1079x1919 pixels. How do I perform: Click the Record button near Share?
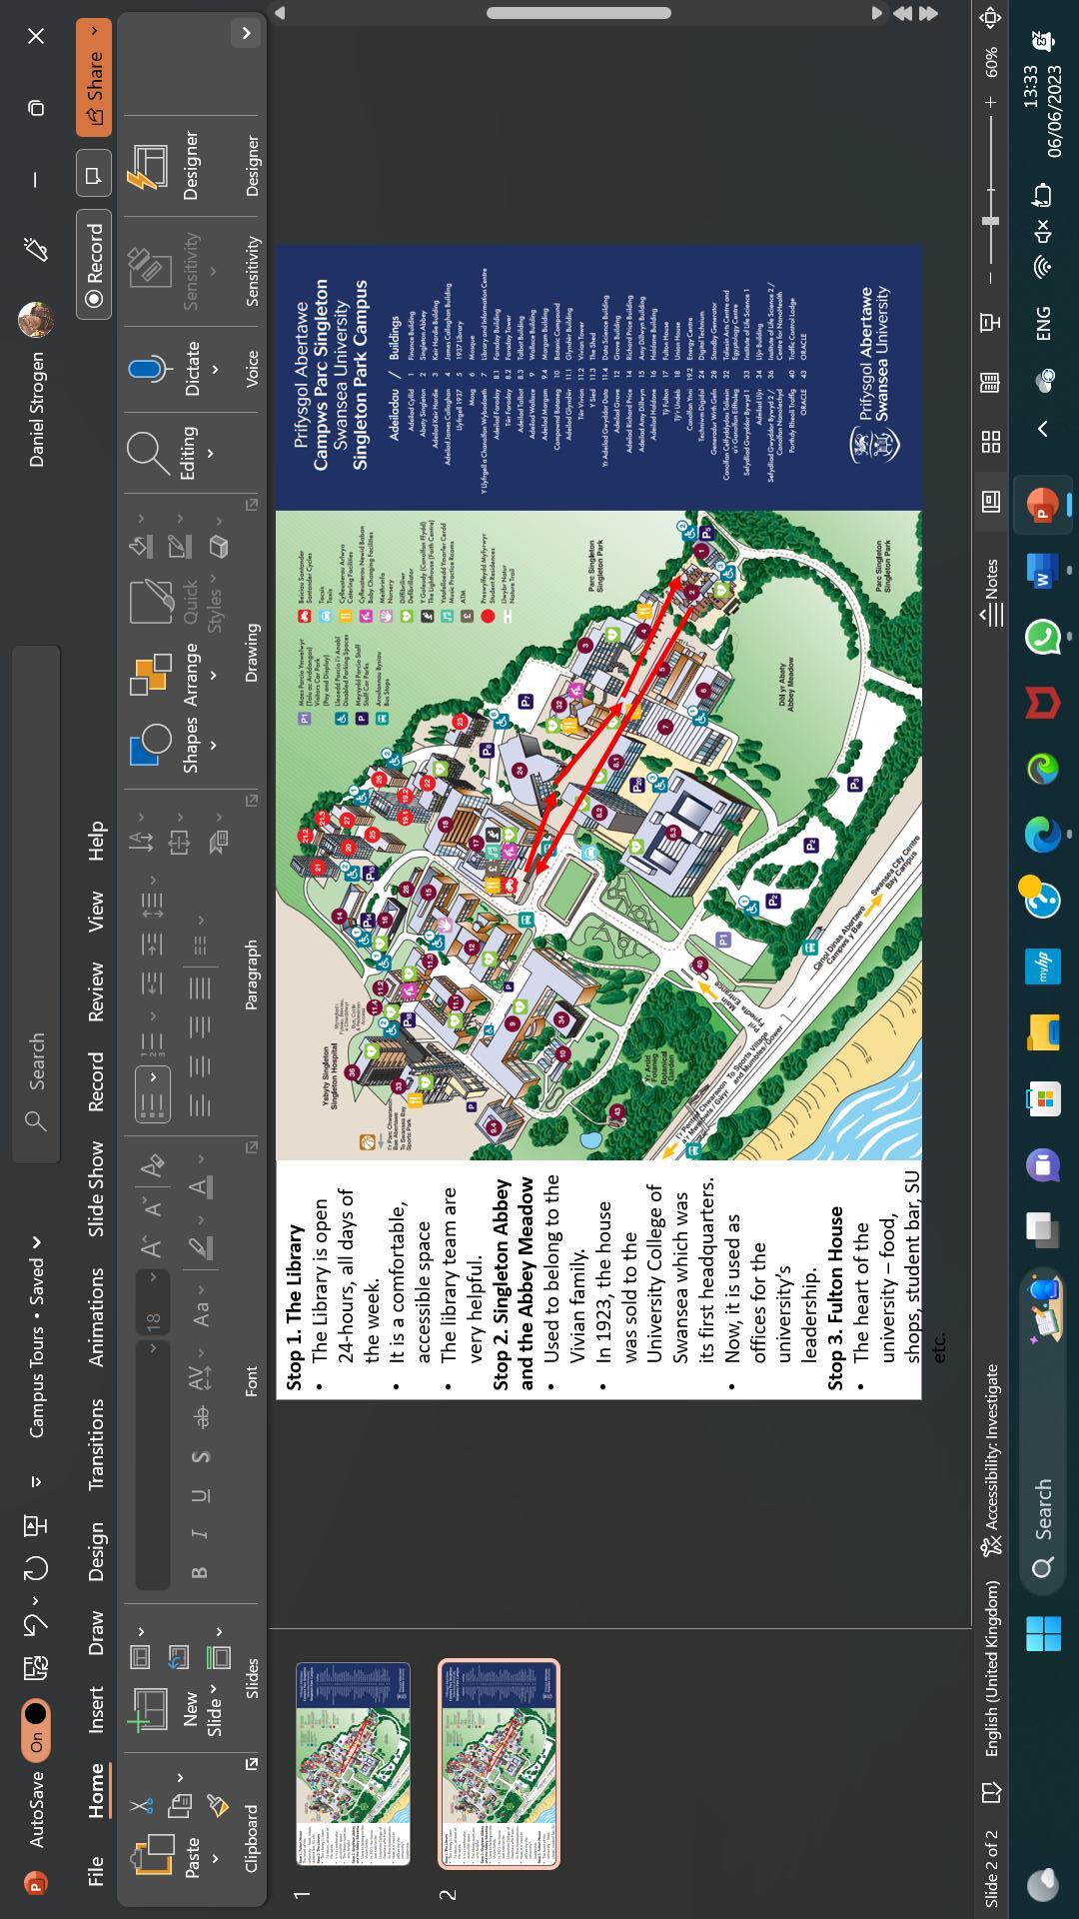coord(94,264)
